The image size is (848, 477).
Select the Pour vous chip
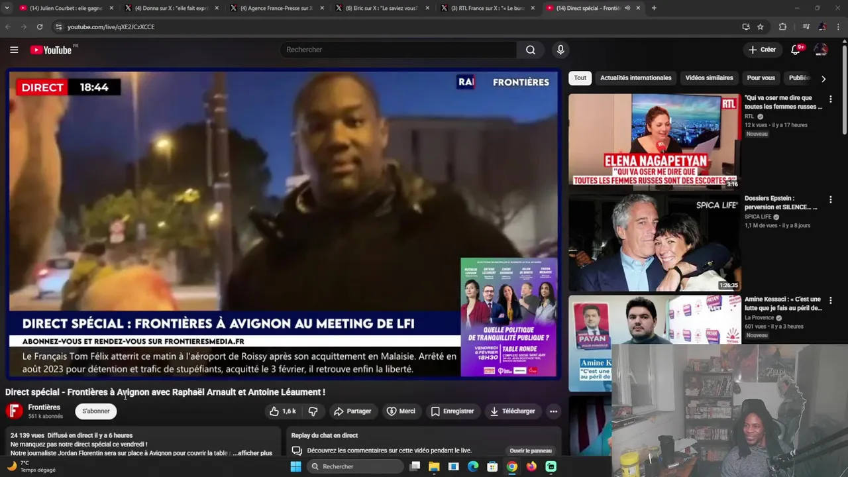[761, 78]
